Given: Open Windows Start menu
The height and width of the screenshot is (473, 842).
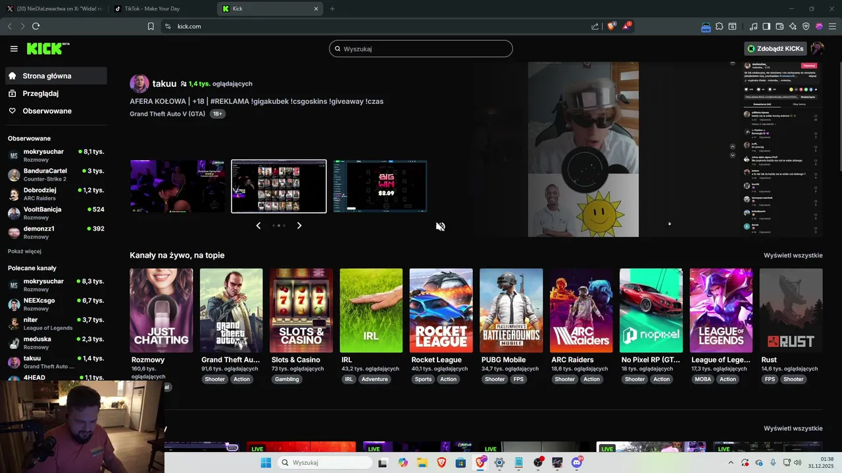Looking at the screenshot, I should tap(266, 462).
